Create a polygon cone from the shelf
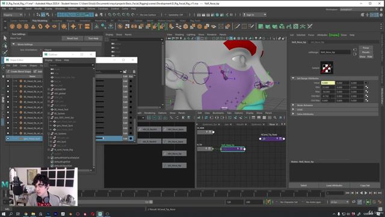385x217 pixels. click(33, 27)
